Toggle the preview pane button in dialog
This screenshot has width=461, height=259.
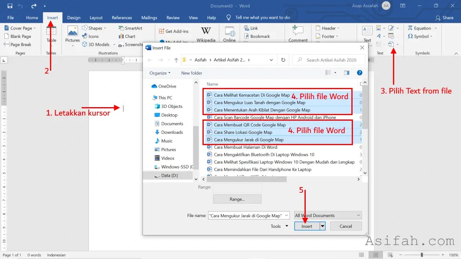pos(347,73)
